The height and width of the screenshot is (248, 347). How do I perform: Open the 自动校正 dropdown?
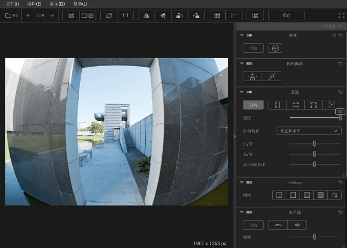(309, 131)
